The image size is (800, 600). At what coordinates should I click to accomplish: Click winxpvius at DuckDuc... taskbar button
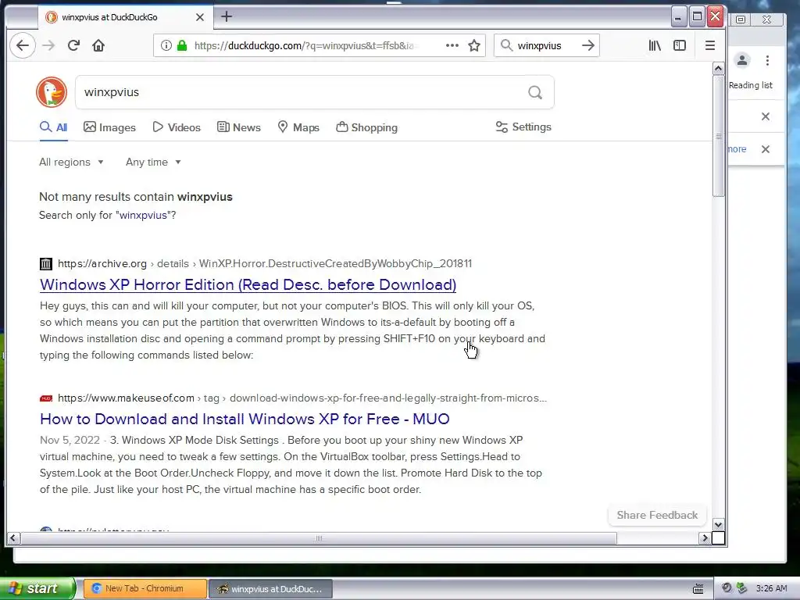271,589
